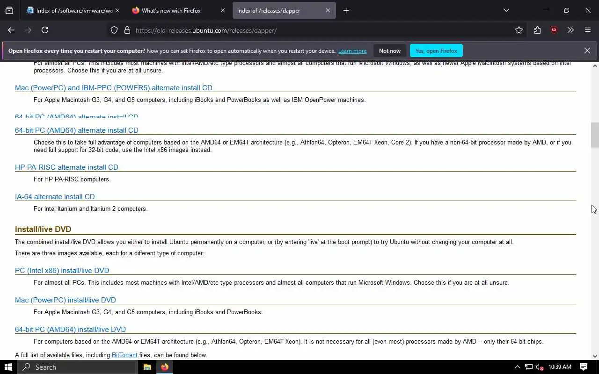
Task: Open PC (Intel x86) install/live DVD link
Action: point(62,271)
